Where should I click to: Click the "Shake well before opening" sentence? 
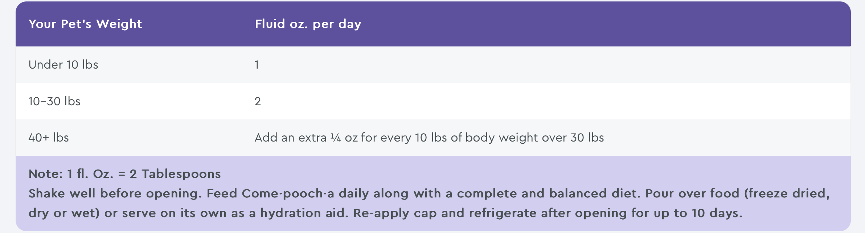click(x=115, y=193)
